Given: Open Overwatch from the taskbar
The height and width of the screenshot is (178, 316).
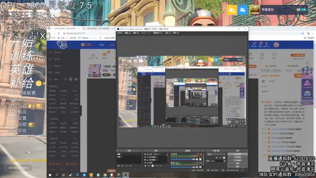Looking at the screenshot, I should [x=119, y=175].
